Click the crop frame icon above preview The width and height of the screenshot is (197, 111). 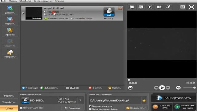coord(131,7)
